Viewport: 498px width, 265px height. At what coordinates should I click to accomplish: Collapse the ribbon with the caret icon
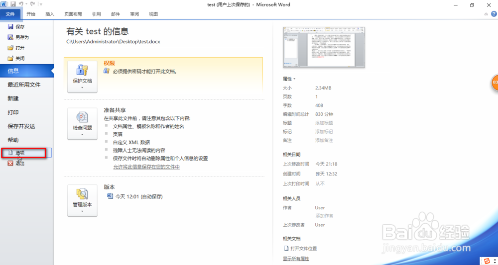click(x=486, y=14)
